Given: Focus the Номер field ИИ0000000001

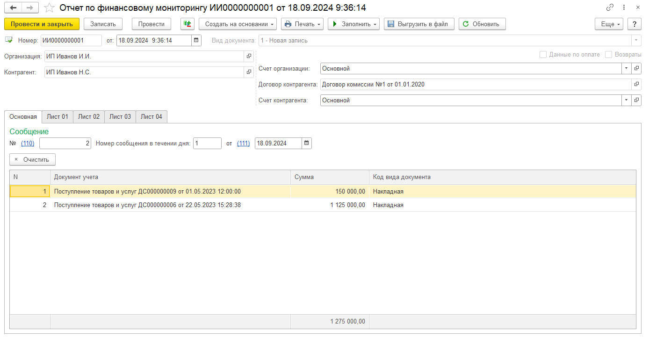Looking at the screenshot, I should pyautogui.click(x=71, y=41).
